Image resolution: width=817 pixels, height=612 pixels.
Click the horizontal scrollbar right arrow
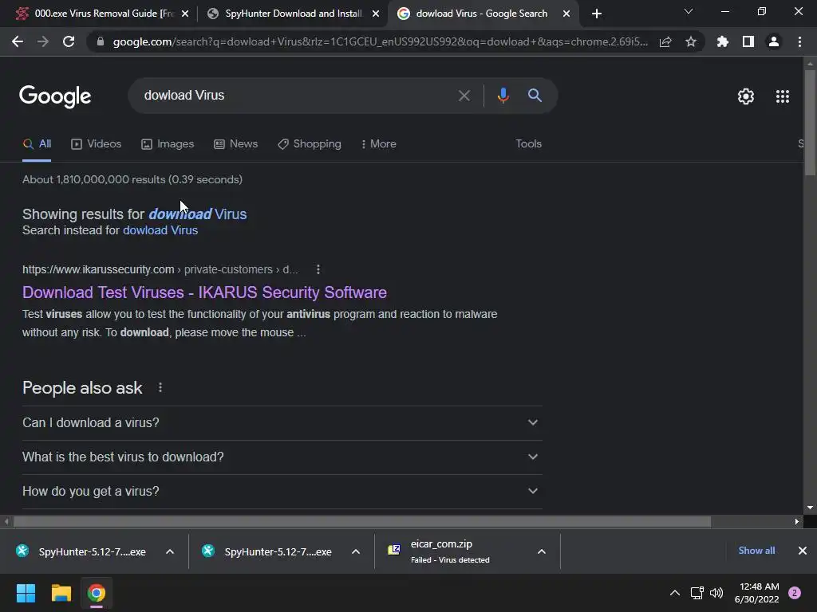(797, 521)
